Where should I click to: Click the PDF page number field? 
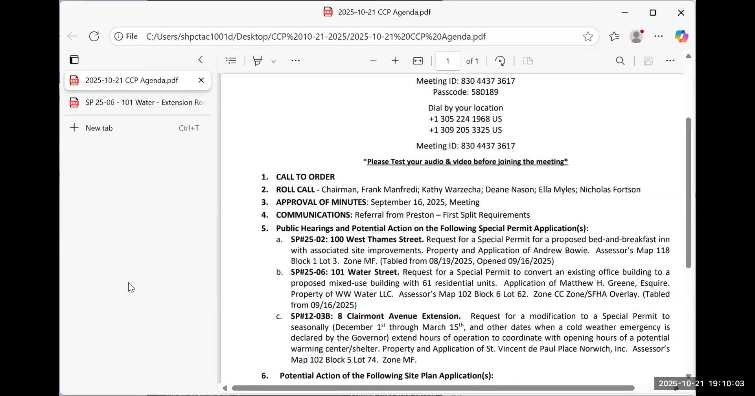point(447,61)
